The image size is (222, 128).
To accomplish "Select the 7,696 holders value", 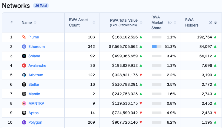I will click(x=207, y=65).
